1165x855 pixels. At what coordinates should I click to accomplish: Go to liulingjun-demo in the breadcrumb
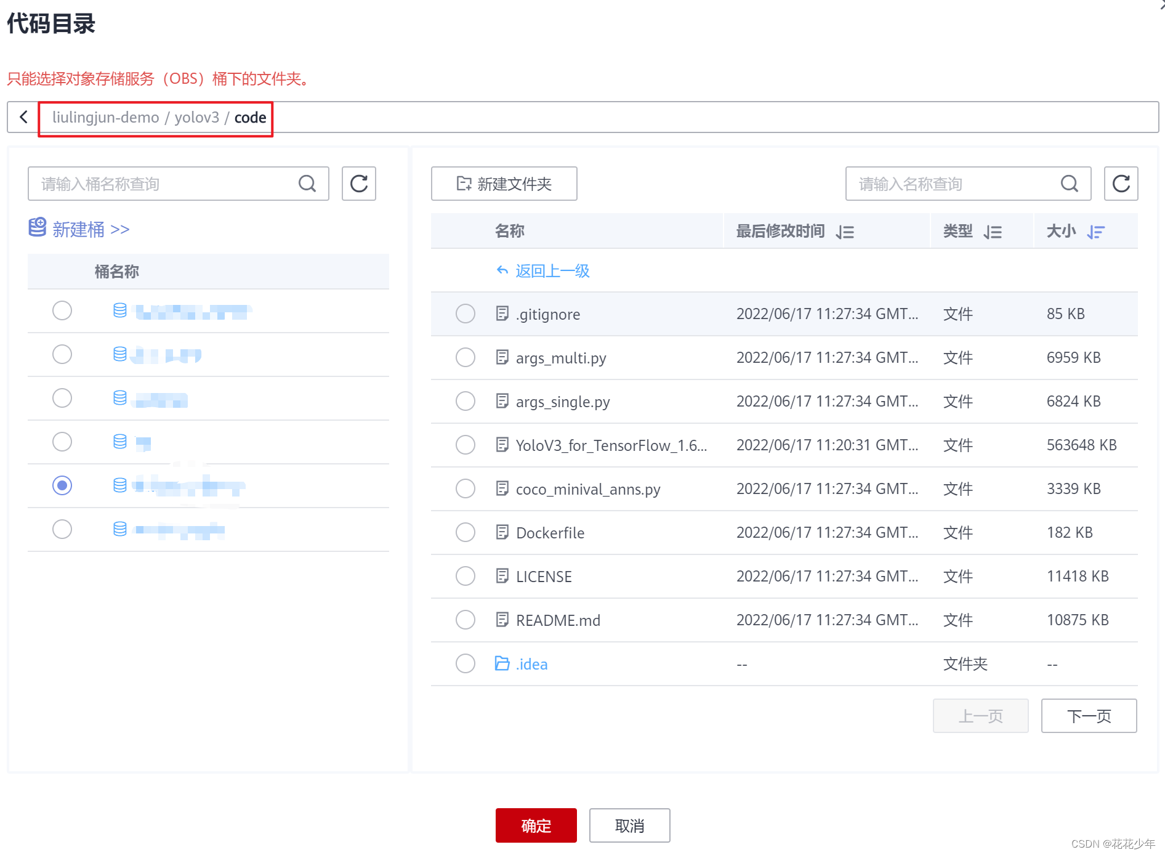[105, 117]
